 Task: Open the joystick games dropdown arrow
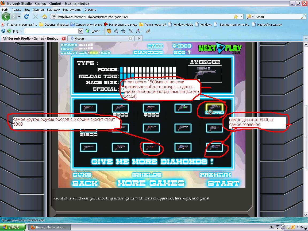click(142, 31)
